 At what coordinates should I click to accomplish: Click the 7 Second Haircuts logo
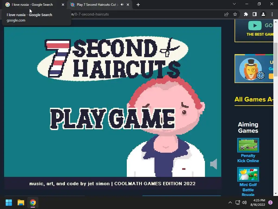(x=113, y=58)
